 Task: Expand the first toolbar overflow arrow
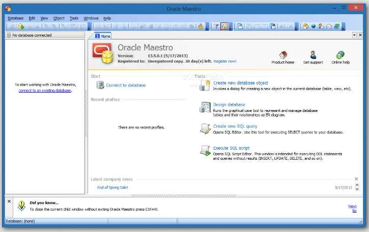[x=90, y=26]
